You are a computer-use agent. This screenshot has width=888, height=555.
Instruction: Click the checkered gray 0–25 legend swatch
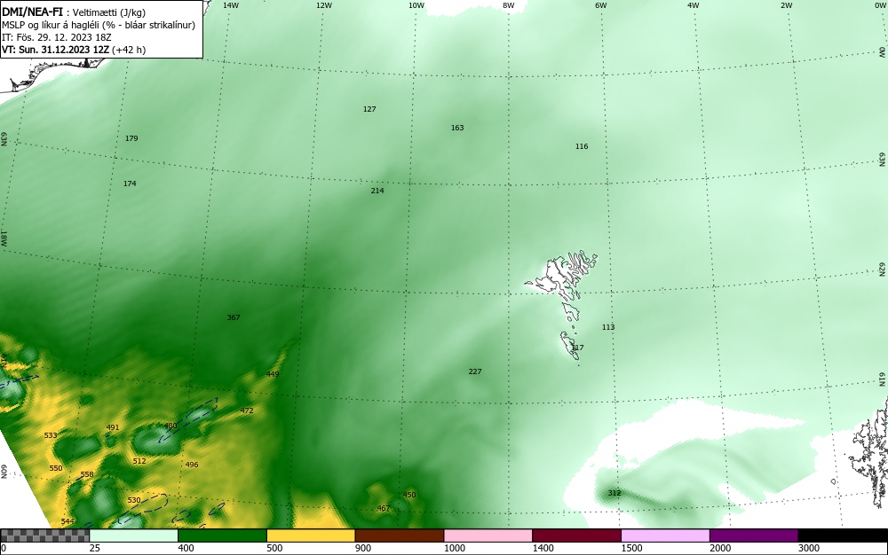(44, 535)
